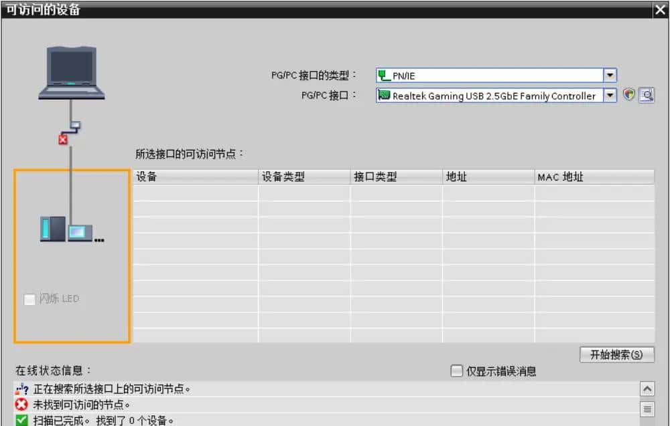Open interface properties via the shield icon
Screen dimensions: 670x426
click(628, 95)
